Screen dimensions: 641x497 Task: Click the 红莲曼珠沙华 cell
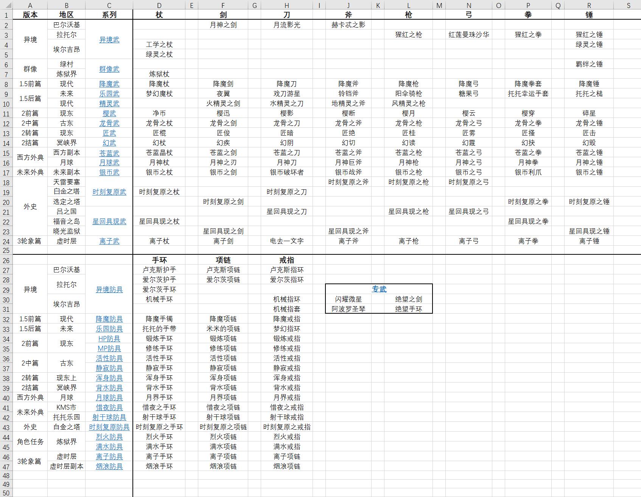click(469, 35)
